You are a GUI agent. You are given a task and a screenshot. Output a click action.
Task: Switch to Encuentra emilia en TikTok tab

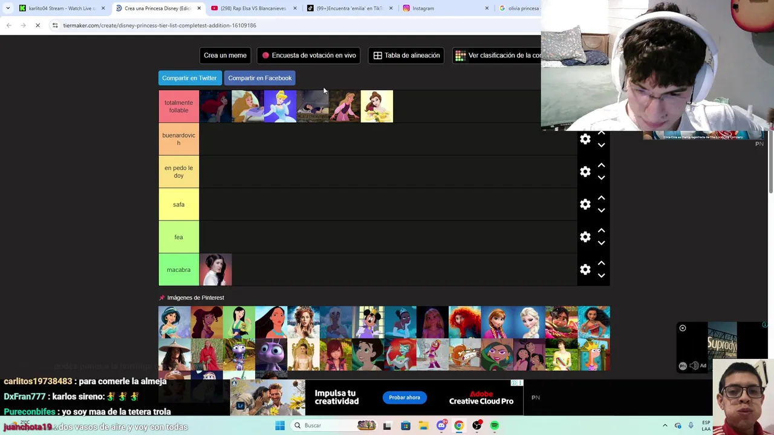[348, 8]
